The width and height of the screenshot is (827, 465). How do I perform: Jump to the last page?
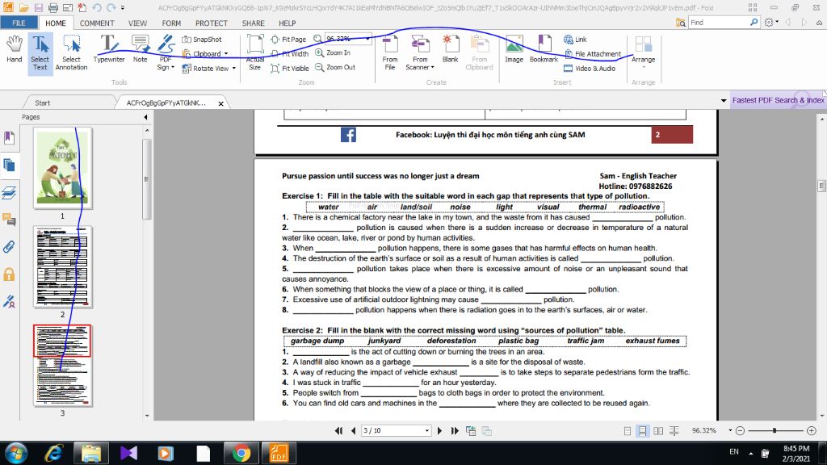(x=455, y=431)
